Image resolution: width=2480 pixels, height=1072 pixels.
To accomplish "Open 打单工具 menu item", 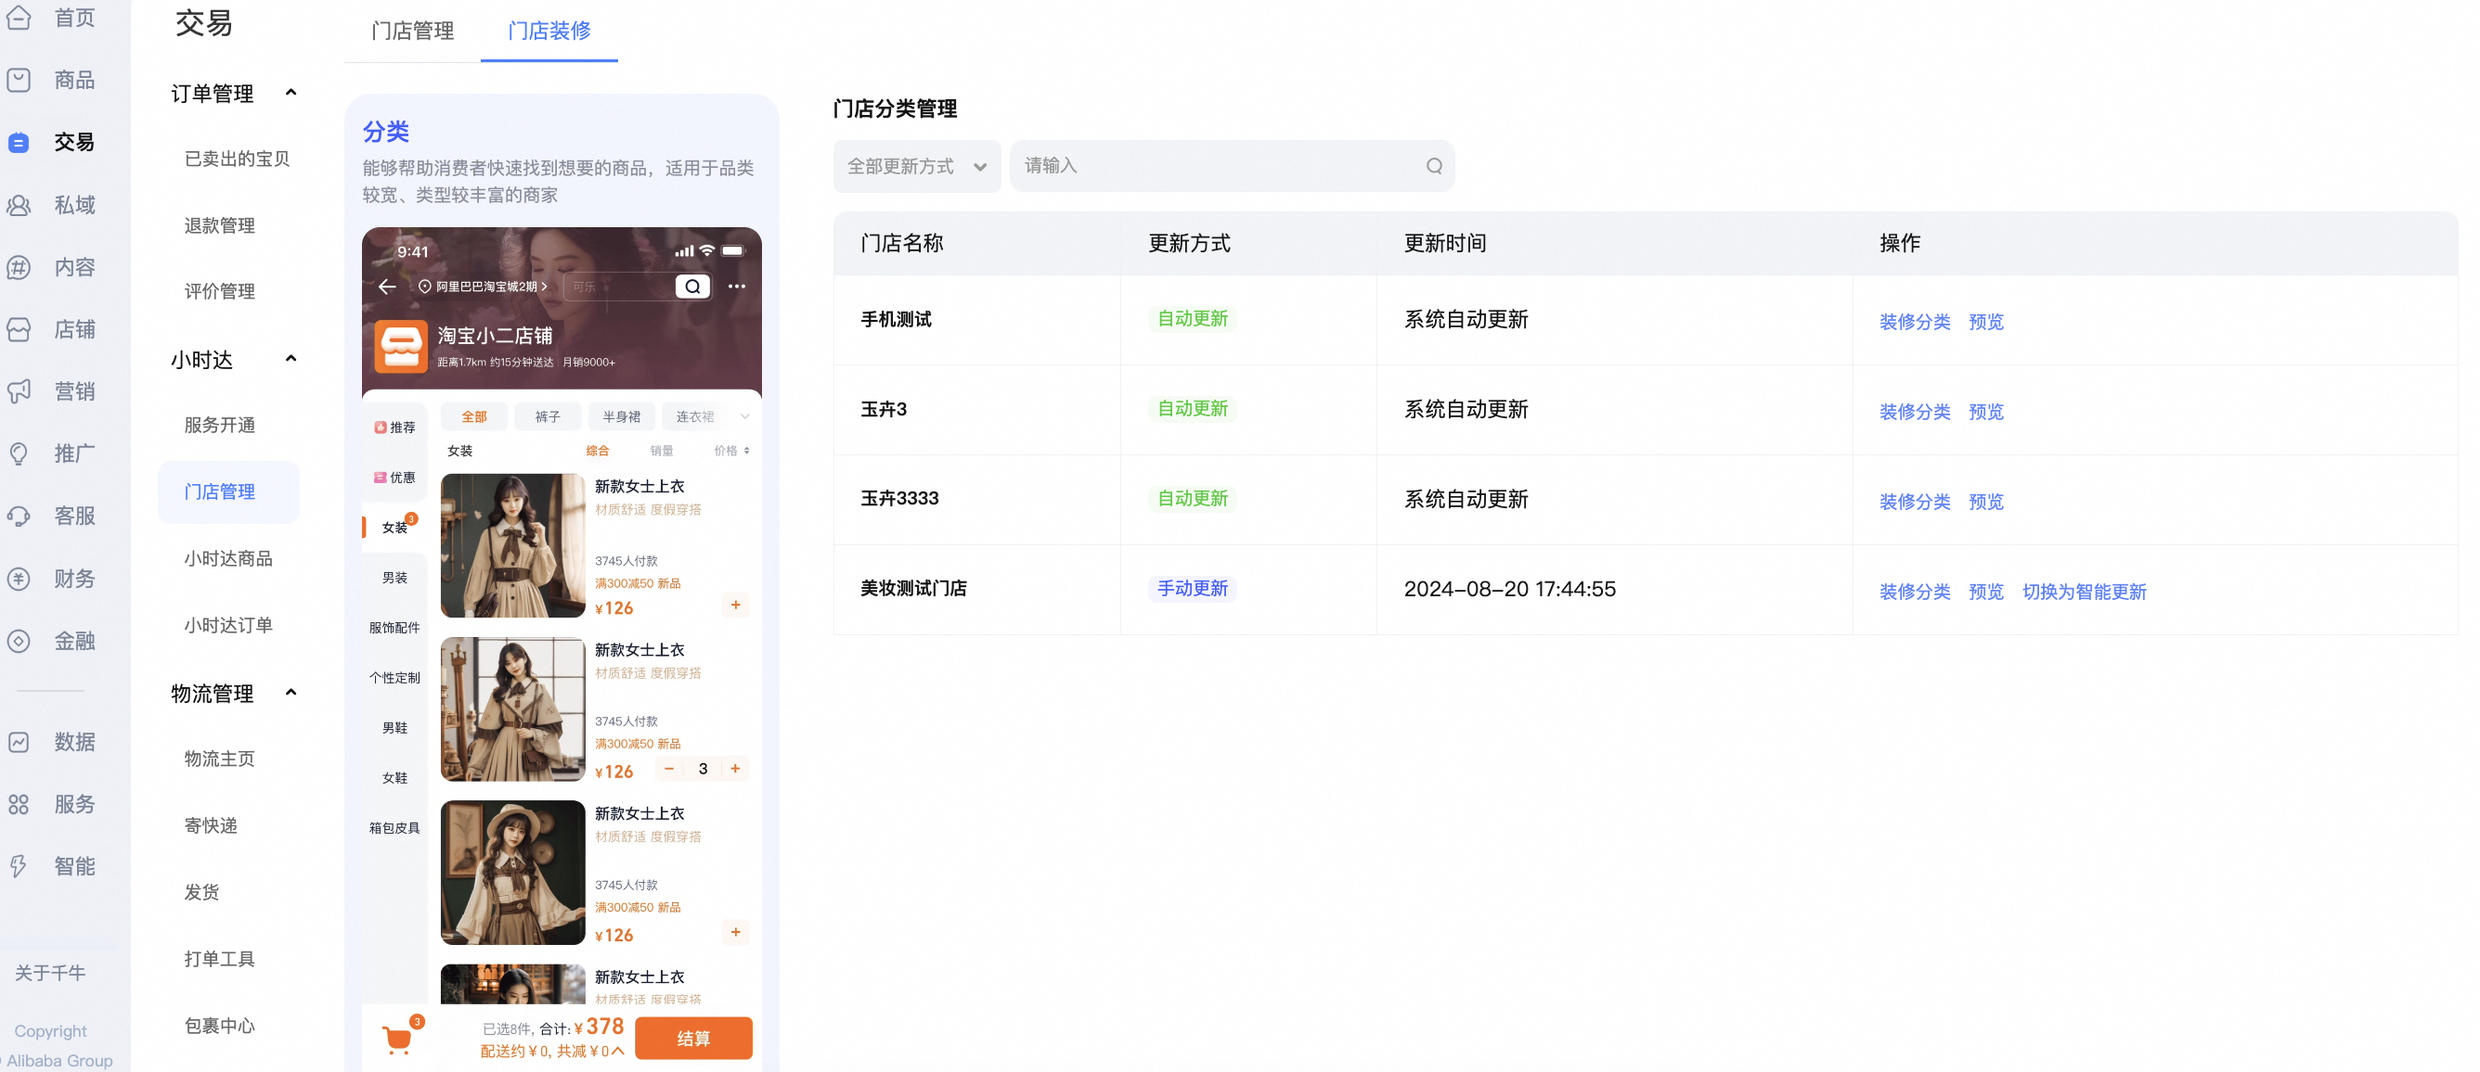I will (x=219, y=960).
